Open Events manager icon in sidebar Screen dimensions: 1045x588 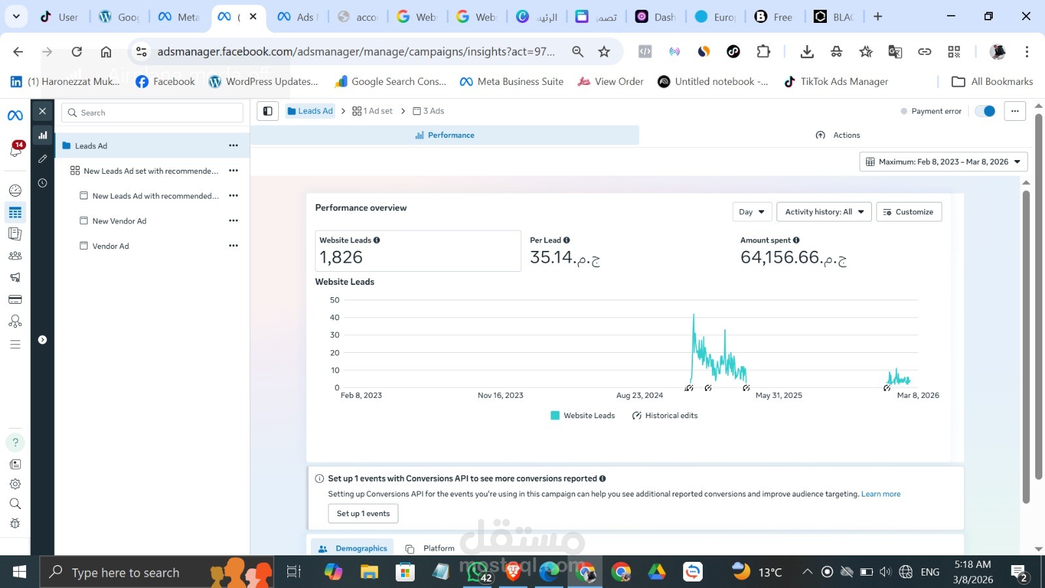coord(15,321)
